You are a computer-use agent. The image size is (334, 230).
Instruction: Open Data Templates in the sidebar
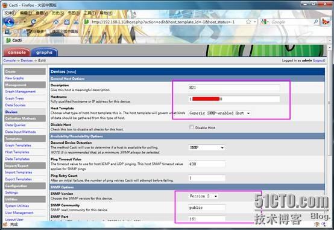pyautogui.click(x=17, y=159)
